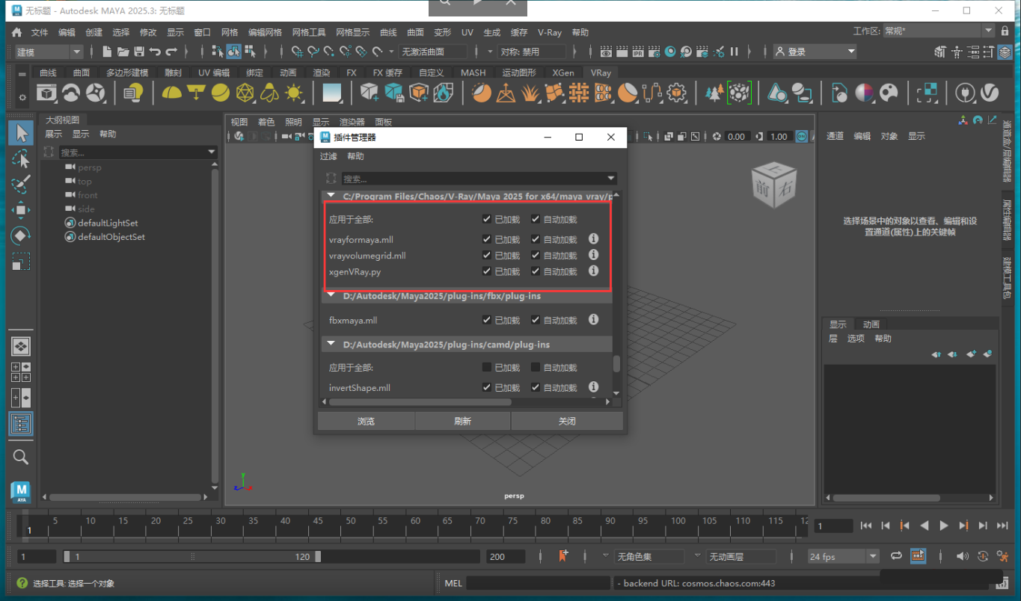Select the Paint Selection brush tool
This screenshot has width=1021, height=601.
pyautogui.click(x=21, y=184)
